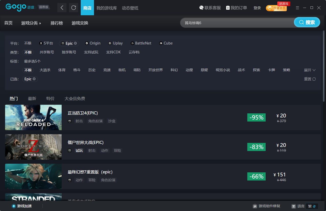The image size is (326, 211).
Task: Select 不限 in the platform row
Action: click(28, 43)
